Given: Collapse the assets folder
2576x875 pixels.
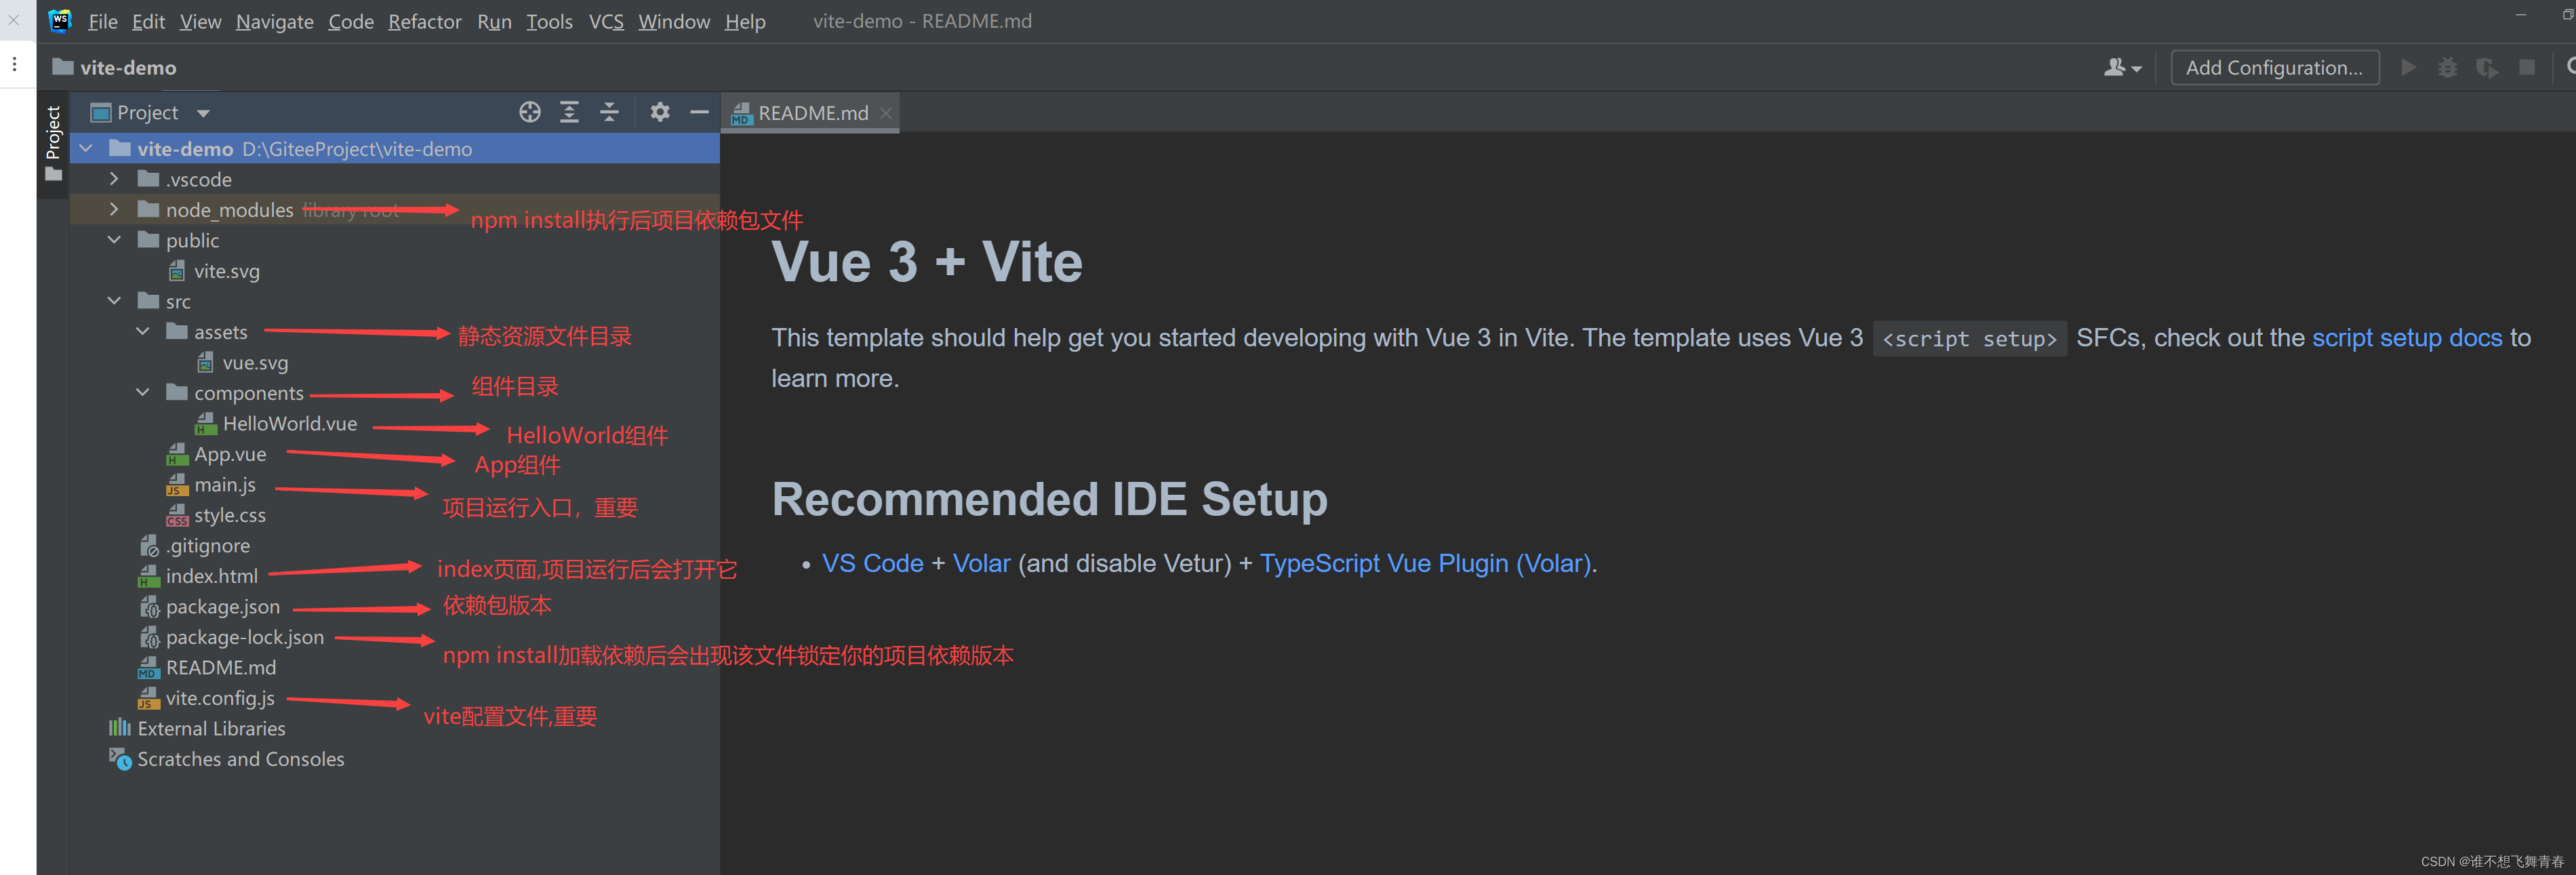Looking at the screenshot, I should pyautogui.click(x=143, y=332).
